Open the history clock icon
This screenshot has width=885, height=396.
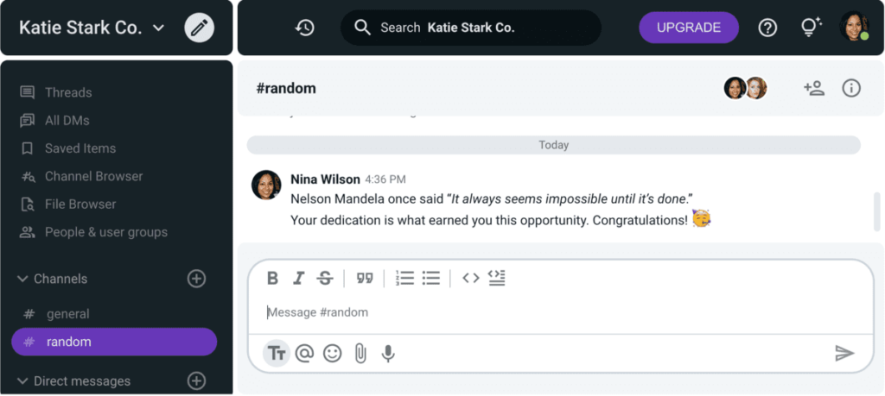304,28
